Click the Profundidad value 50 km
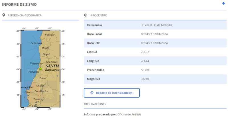The image size is (228, 120). (x=145, y=70)
